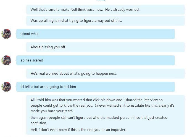Click the single word line "confusion."
This screenshot has width=187, height=137.
[39, 123]
